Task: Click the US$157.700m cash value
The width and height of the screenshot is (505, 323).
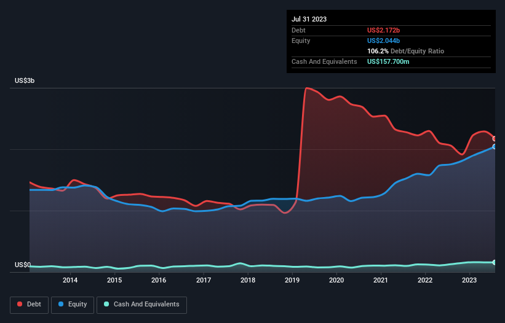Action: coord(388,61)
